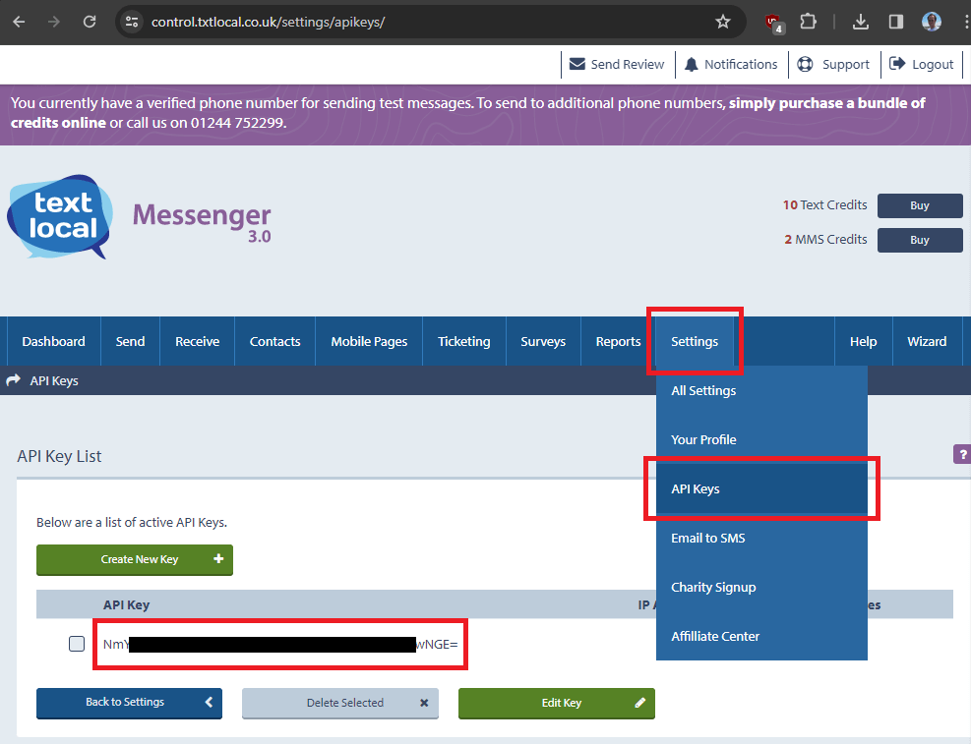This screenshot has height=744, width=971.
Task: Open uBlock extension icon with badge 4
Action: (774, 23)
